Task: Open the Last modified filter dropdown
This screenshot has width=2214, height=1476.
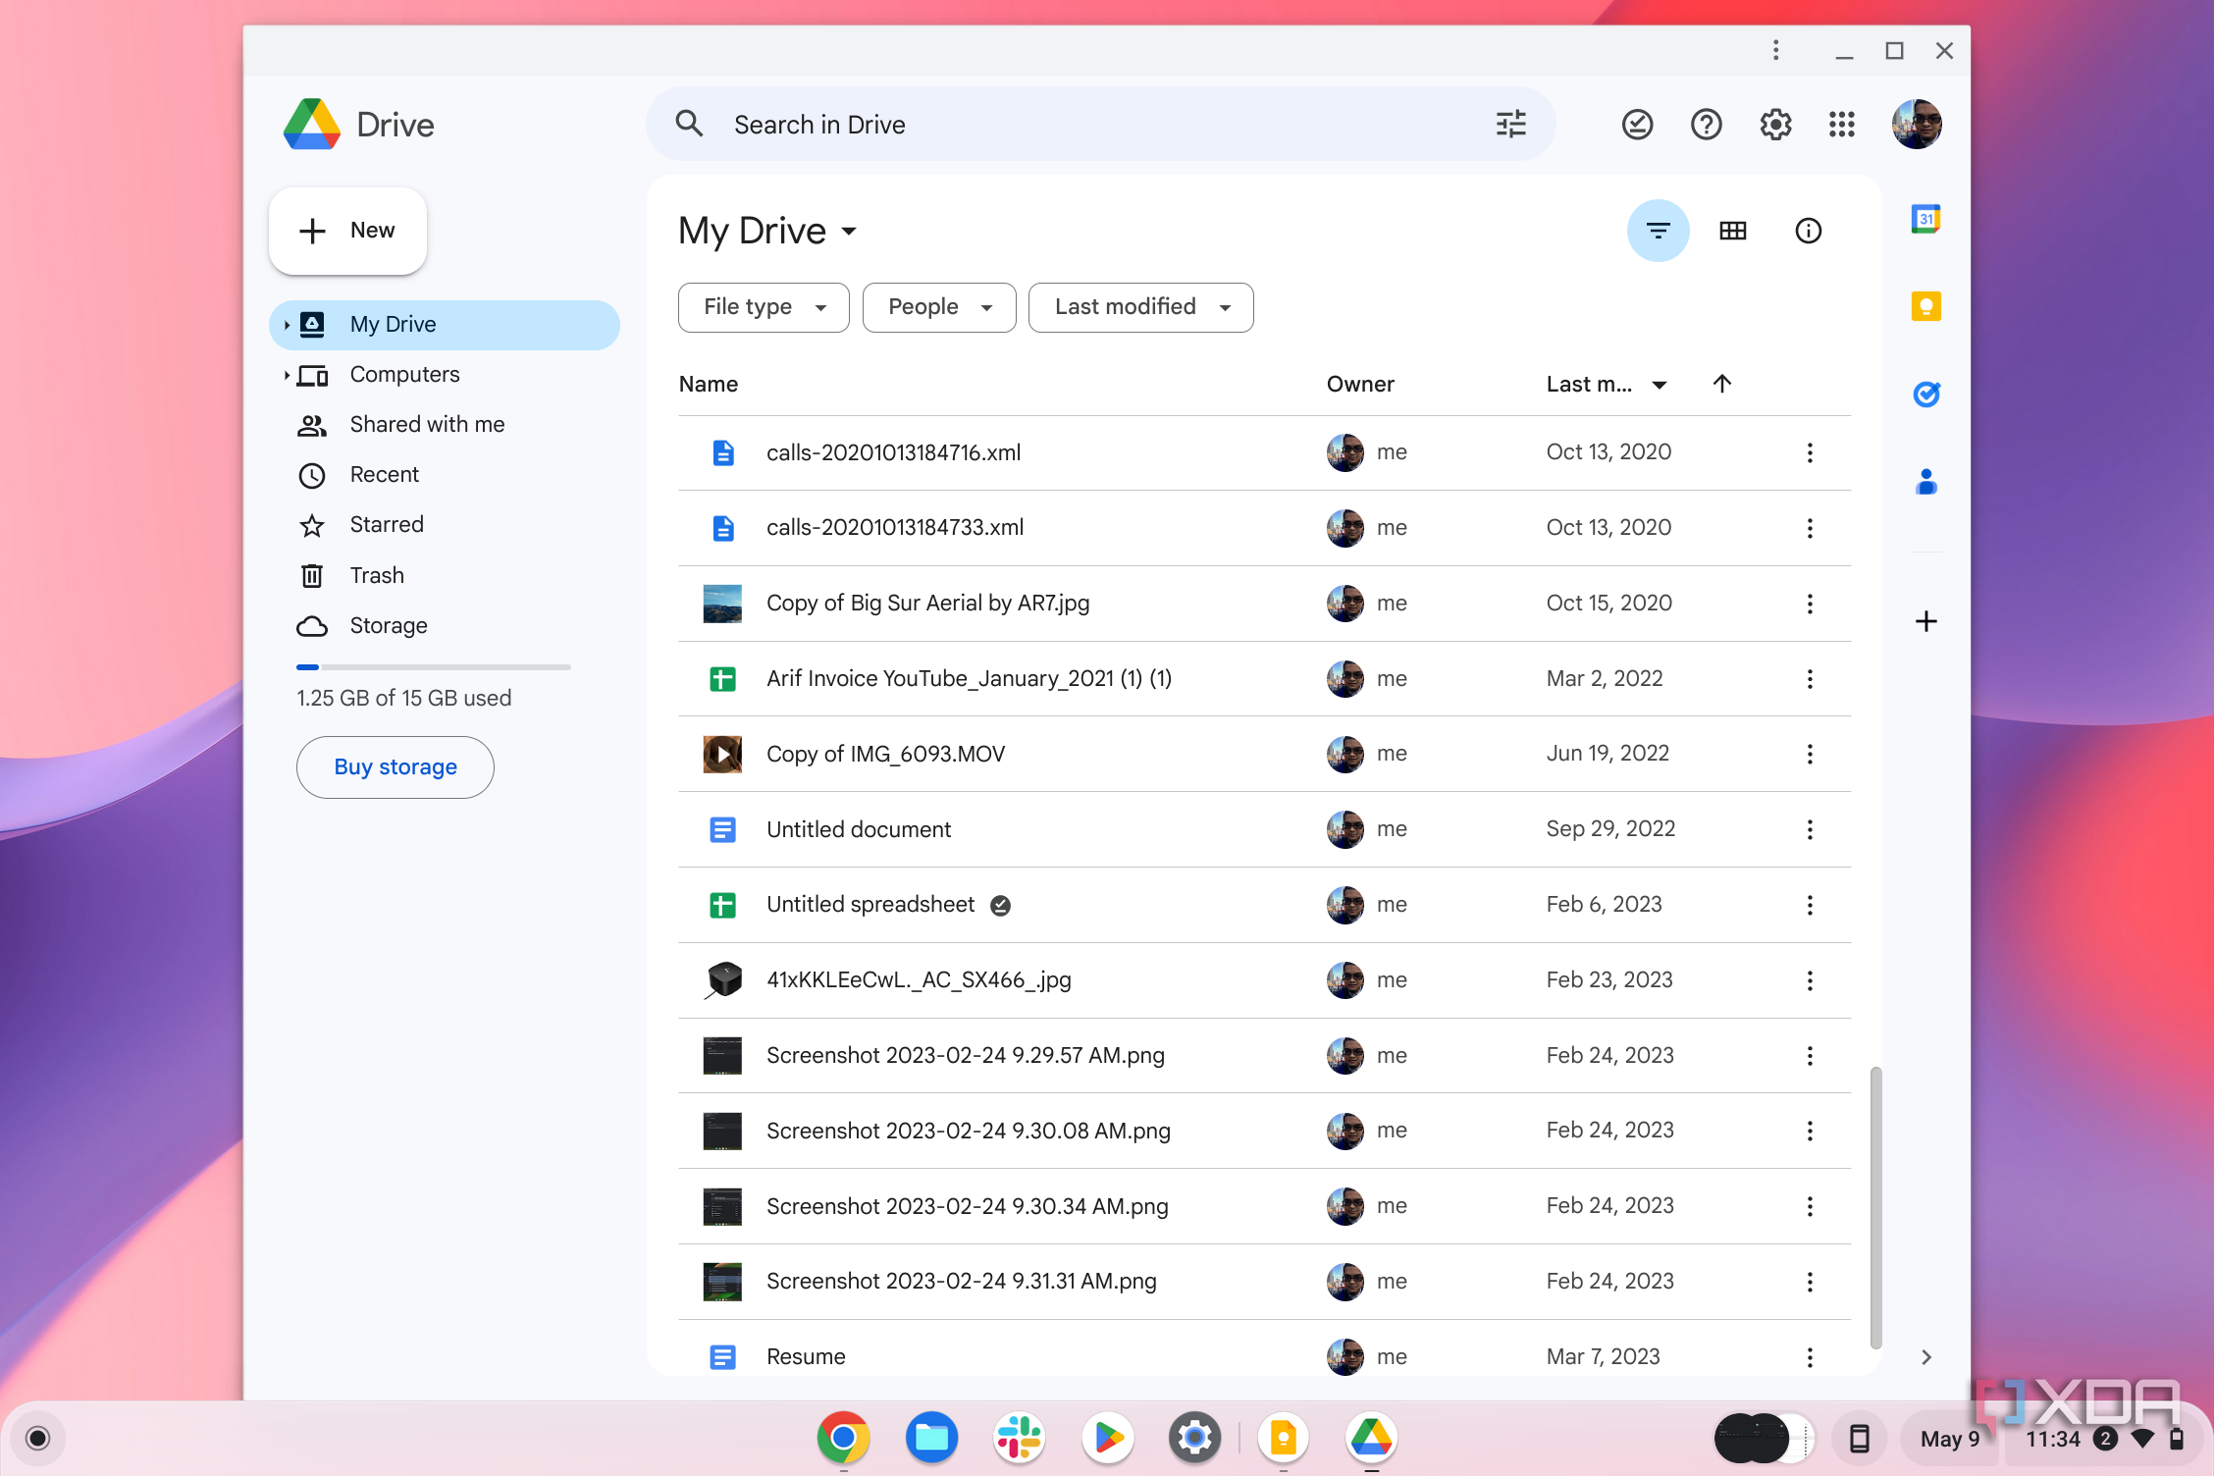Action: tap(1139, 307)
